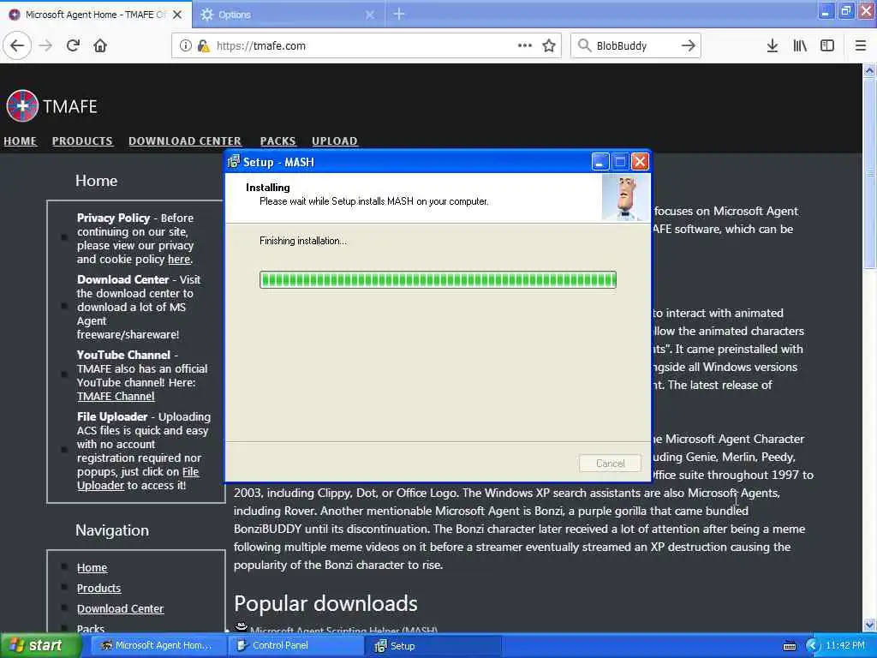Expand hidden tray icons arrow

[x=813, y=646]
